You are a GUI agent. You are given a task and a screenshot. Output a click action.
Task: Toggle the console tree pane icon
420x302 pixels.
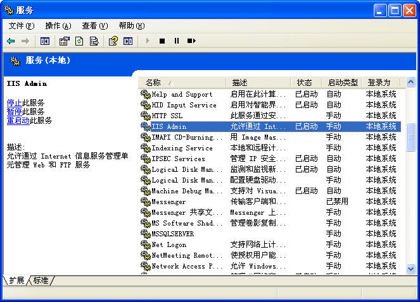(x=45, y=41)
